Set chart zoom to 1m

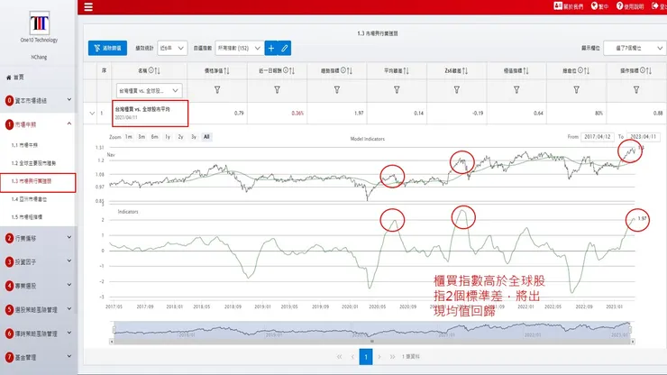[129, 137]
